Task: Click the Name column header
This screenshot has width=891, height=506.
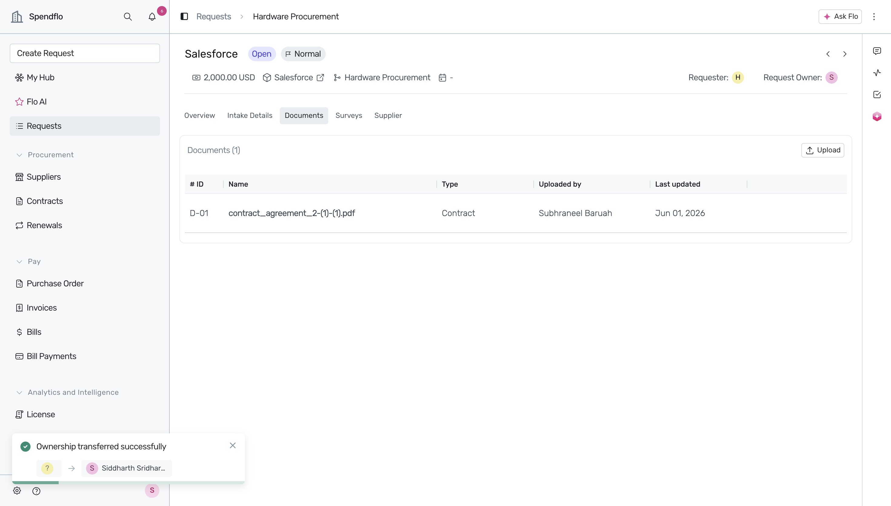Action: pyautogui.click(x=238, y=184)
